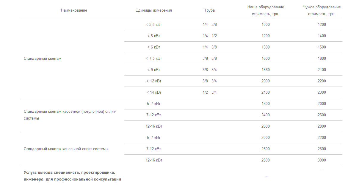Screen dimensions: 345x185
Task: Click the 1500 price value
Action: point(322,47)
